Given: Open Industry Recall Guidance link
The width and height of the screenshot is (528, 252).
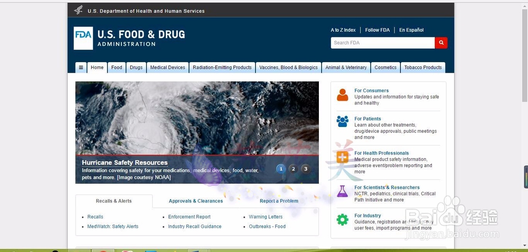Looking at the screenshot, I should click(195, 227).
